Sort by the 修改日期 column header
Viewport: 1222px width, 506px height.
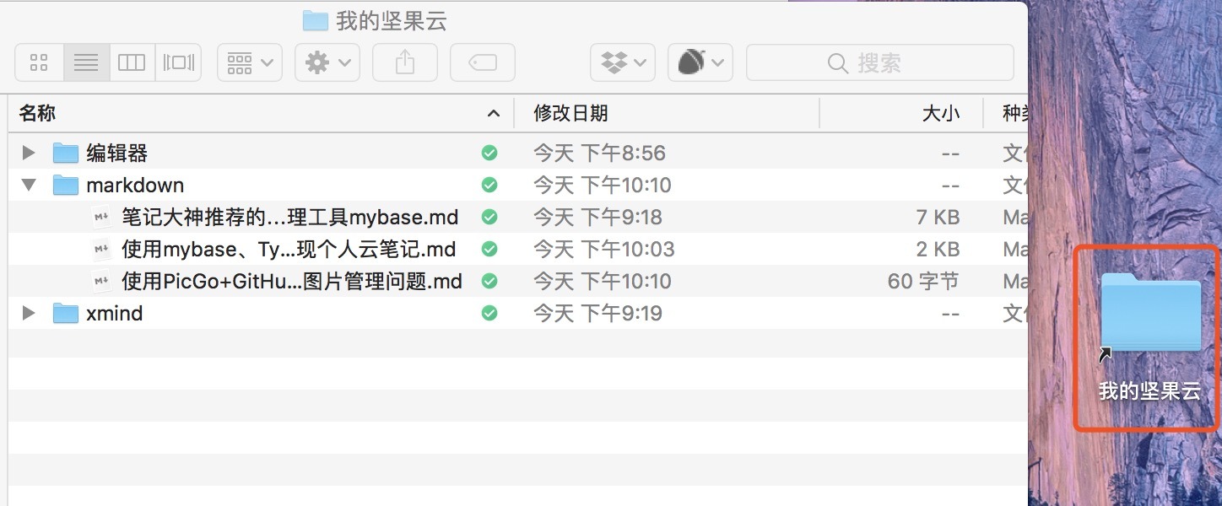coord(667,113)
